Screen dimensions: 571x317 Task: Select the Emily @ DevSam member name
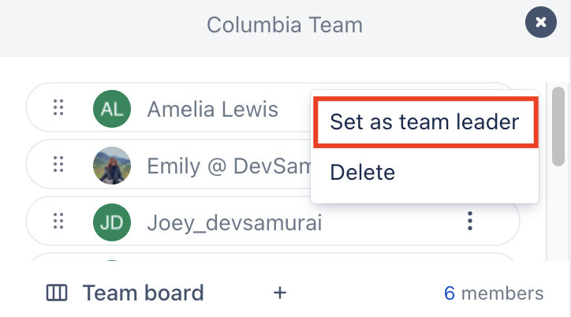pos(226,166)
